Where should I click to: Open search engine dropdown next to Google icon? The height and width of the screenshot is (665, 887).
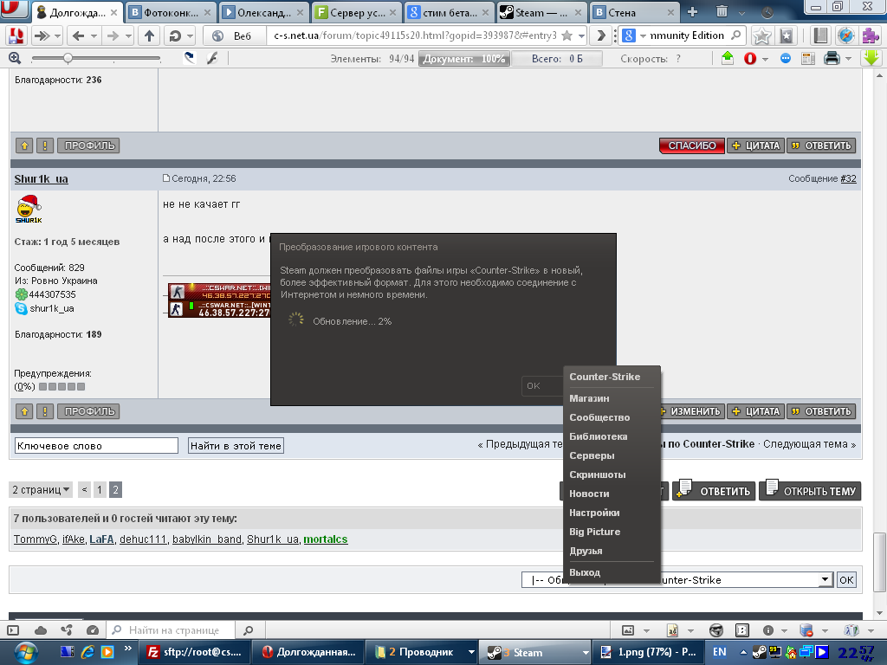coord(643,36)
